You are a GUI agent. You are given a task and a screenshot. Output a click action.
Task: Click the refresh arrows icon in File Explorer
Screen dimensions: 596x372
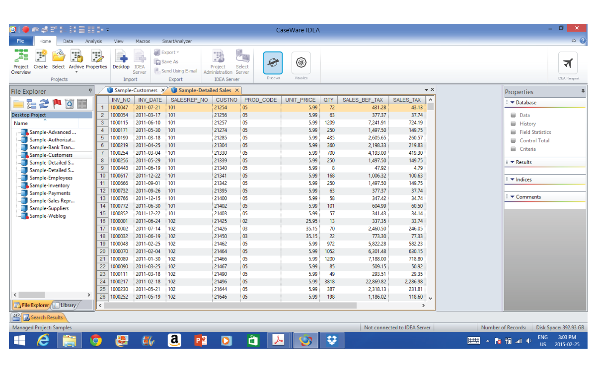point(44,104)
